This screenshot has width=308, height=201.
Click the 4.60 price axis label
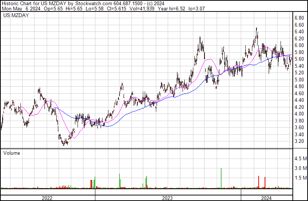299,93
